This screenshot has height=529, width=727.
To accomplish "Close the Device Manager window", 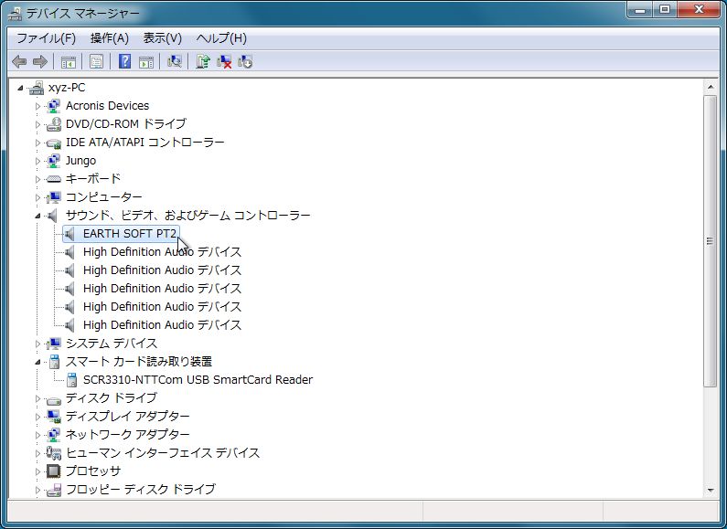I will click(x=699, y=9).
